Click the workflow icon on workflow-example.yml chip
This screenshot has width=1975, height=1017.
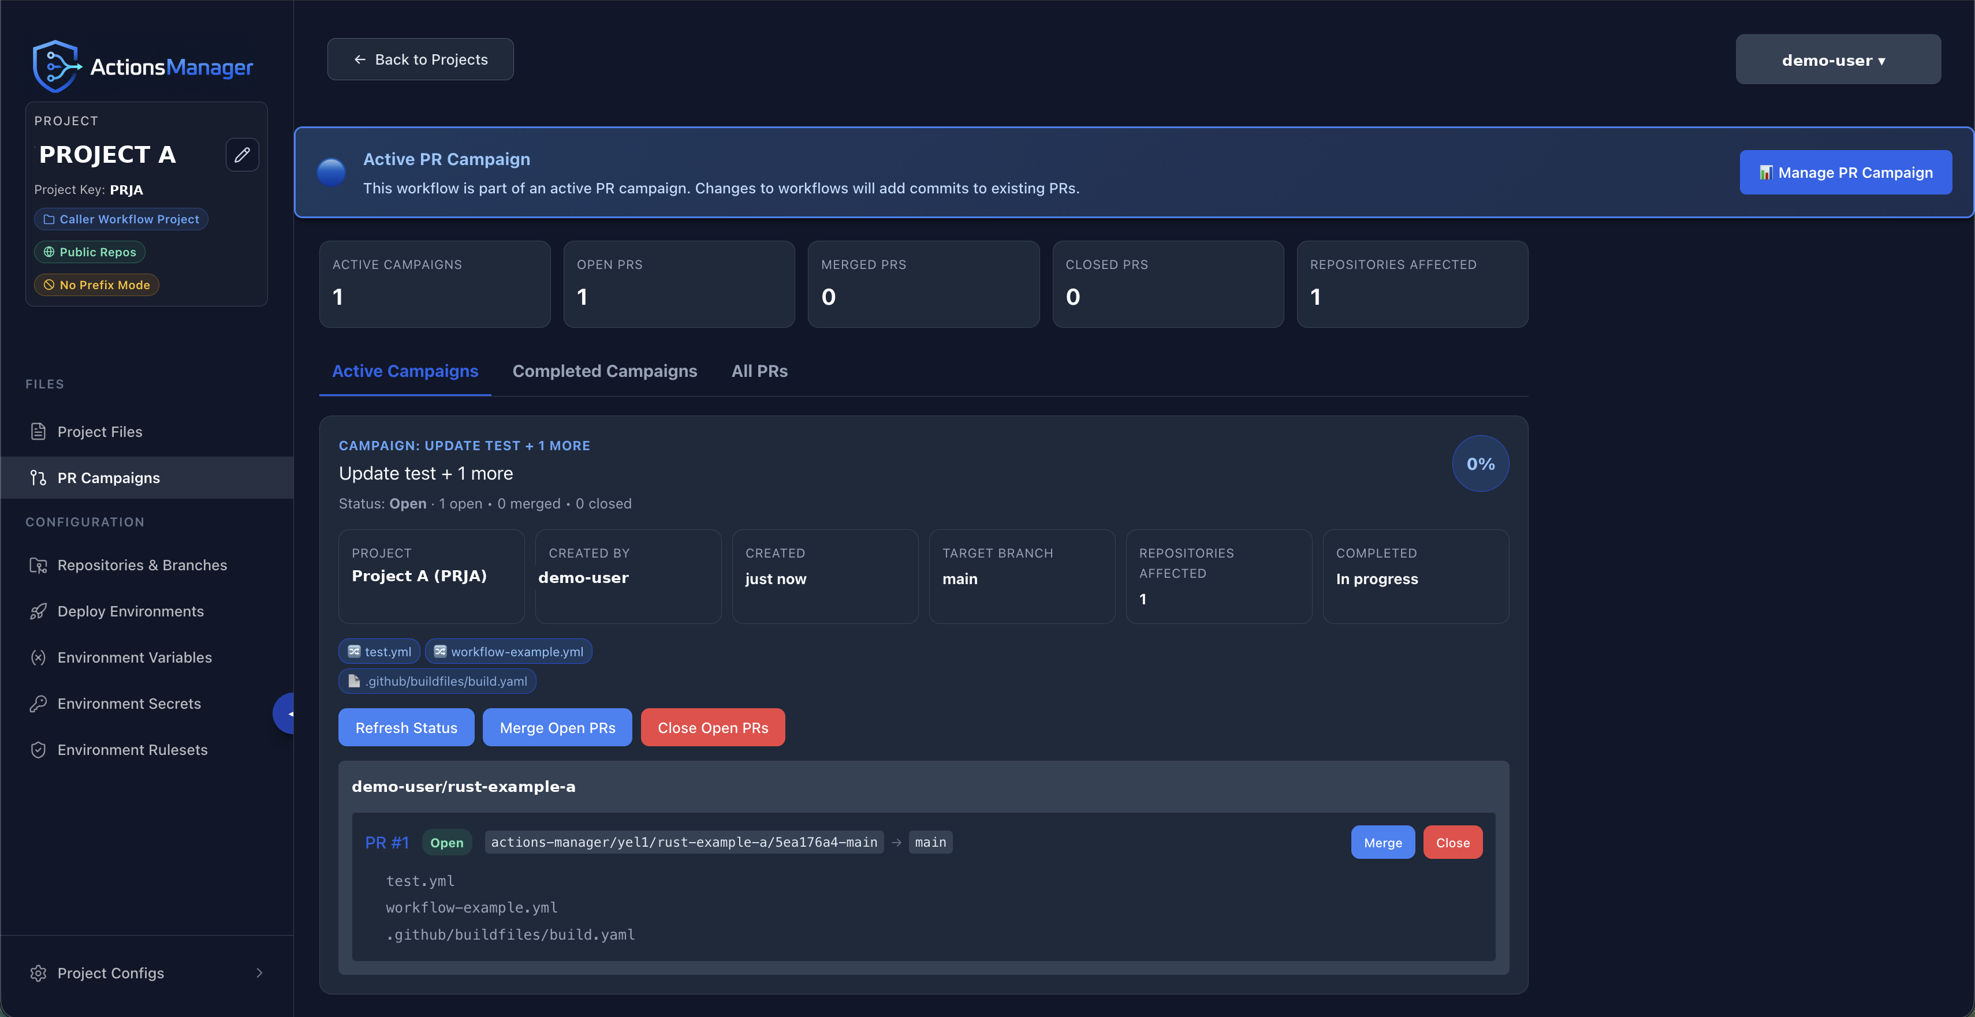pos(440,652)
